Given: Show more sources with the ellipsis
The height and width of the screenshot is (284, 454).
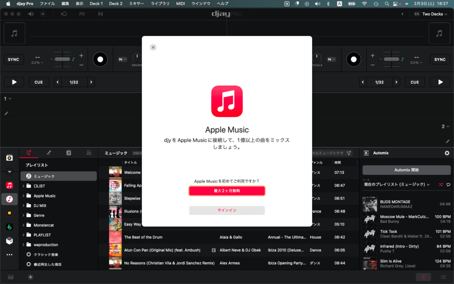Looking at the screenshot, I should coord(10,255).
